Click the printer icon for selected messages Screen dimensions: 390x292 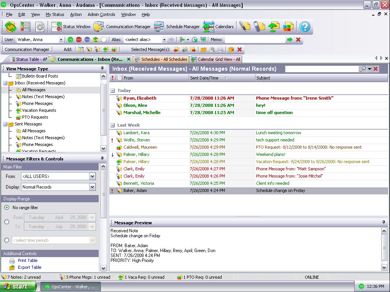pos(221,49)
